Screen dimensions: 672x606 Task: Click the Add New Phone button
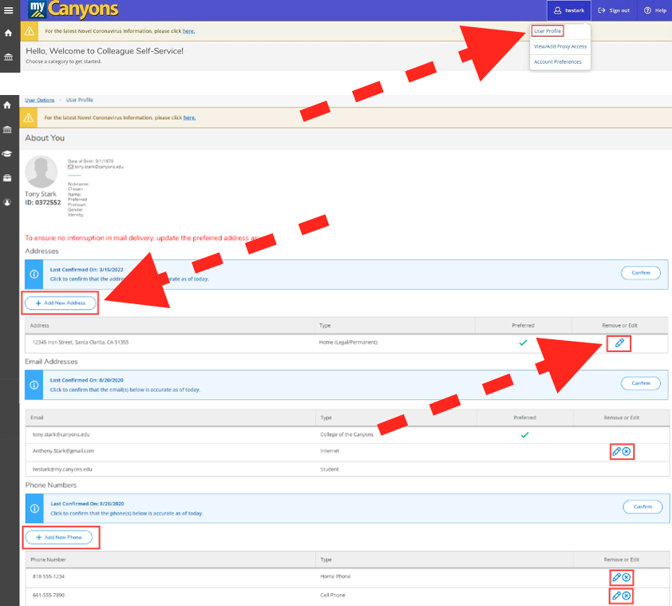coord(59,537)
